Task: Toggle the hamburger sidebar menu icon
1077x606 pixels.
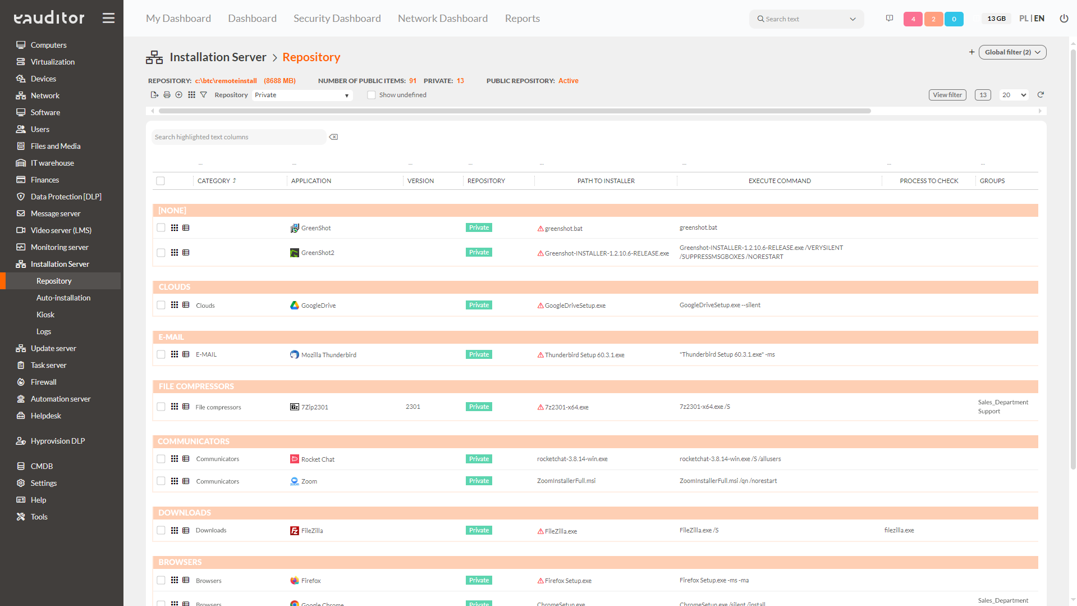Action: coord(108,18)
